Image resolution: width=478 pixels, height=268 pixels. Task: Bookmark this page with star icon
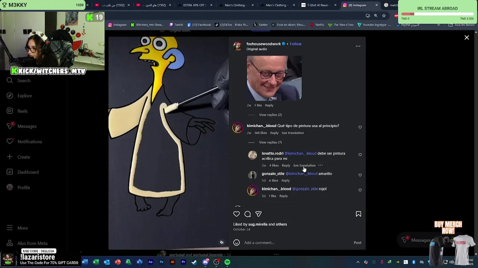(x=384, y=16)
